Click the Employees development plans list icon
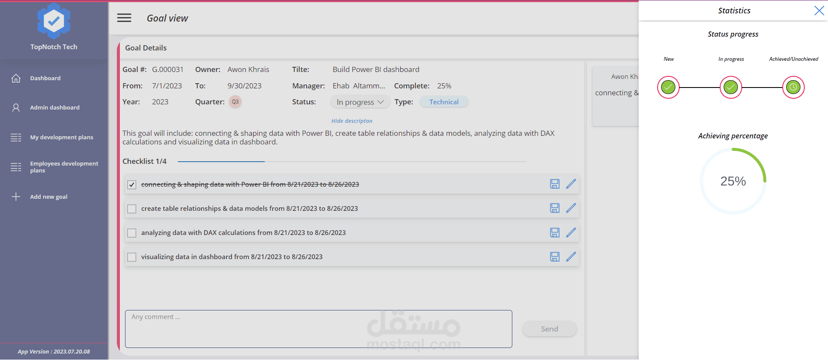828x360 pixels. (16, 167)
